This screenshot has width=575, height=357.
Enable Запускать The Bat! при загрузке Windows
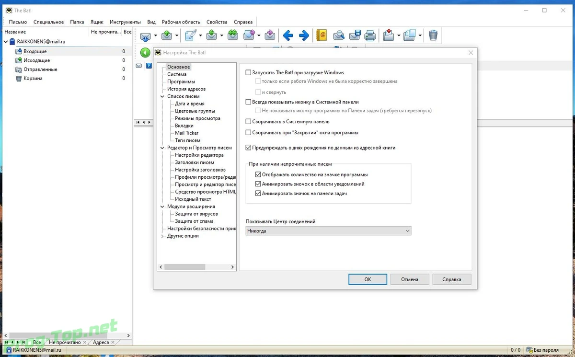coord(248,73)
